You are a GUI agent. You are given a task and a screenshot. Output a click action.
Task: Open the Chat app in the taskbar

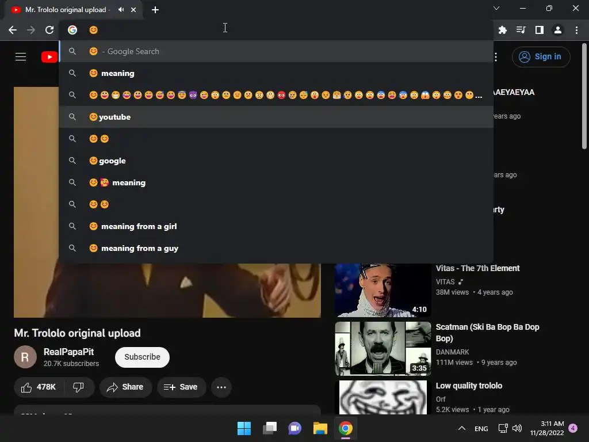coord(295,428)
